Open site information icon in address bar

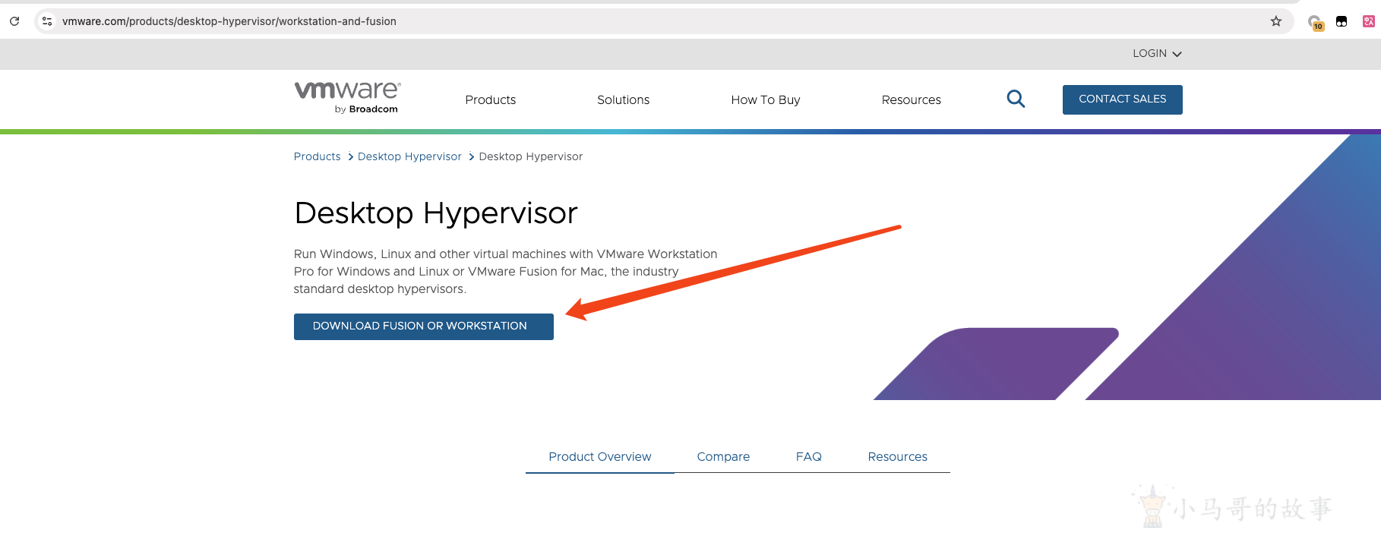click(47, 21)
